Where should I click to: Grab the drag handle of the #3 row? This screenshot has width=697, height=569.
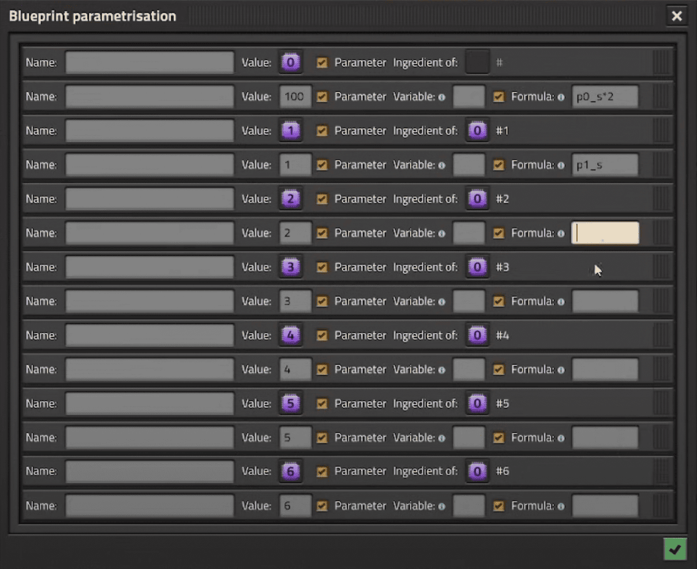click(662, 267)
